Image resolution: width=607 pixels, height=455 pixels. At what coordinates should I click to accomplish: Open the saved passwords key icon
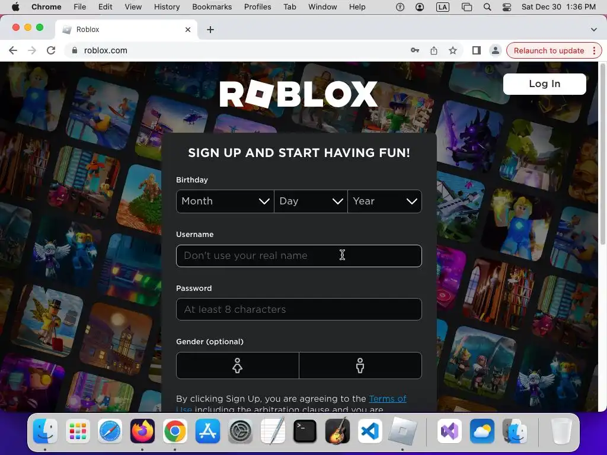click(x=415, y=50)
